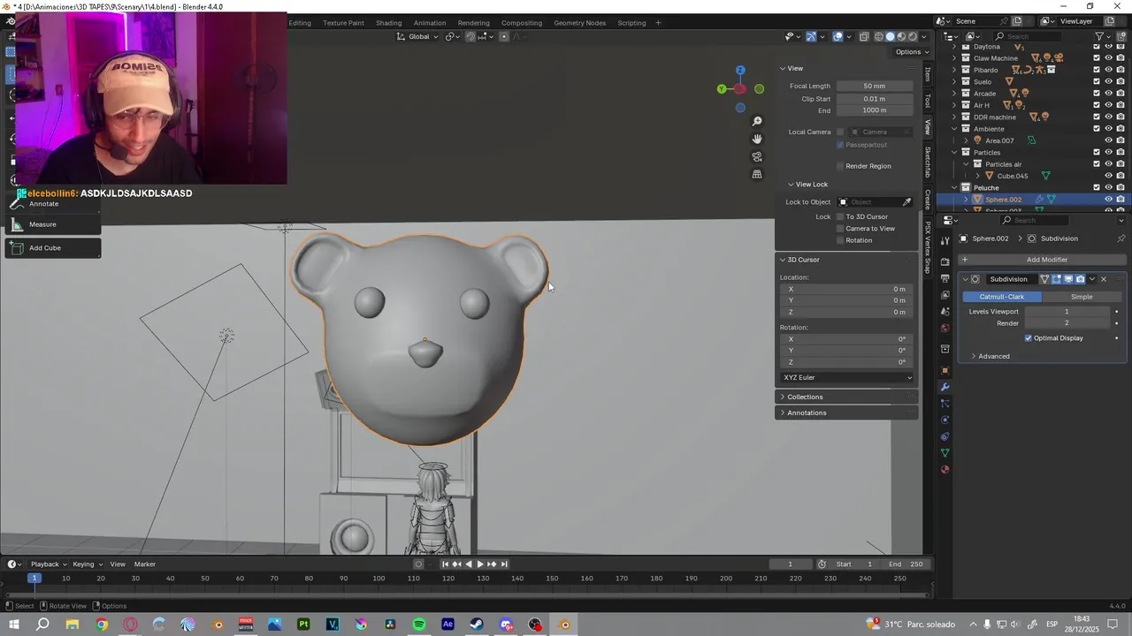
Task: Open the Geometry Nodes workspace tab
Action: [x=580, y=23]
